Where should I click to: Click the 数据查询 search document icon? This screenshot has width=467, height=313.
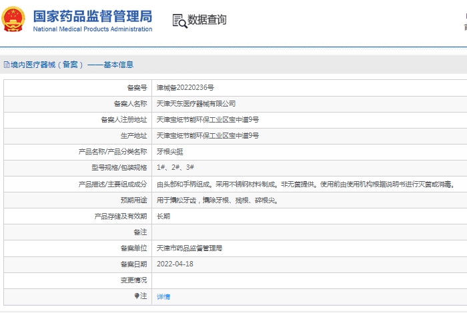click(x=180, y=21)
